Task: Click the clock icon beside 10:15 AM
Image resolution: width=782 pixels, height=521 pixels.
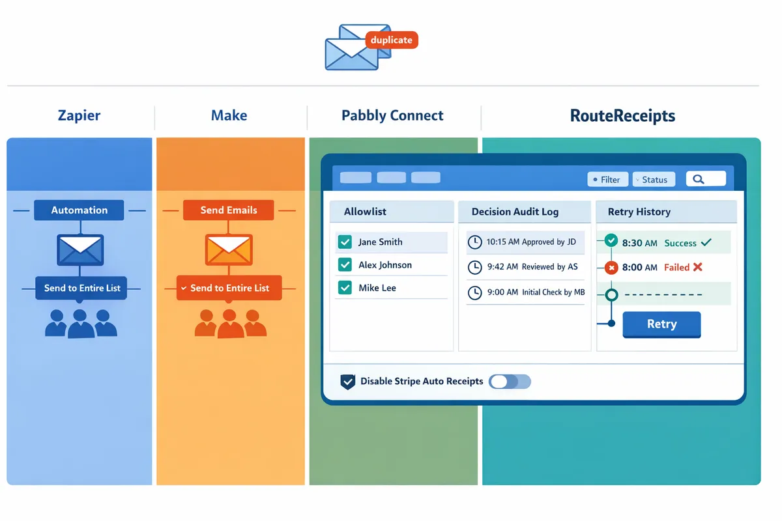Action: pyautogui.click(x=475, y=242)
